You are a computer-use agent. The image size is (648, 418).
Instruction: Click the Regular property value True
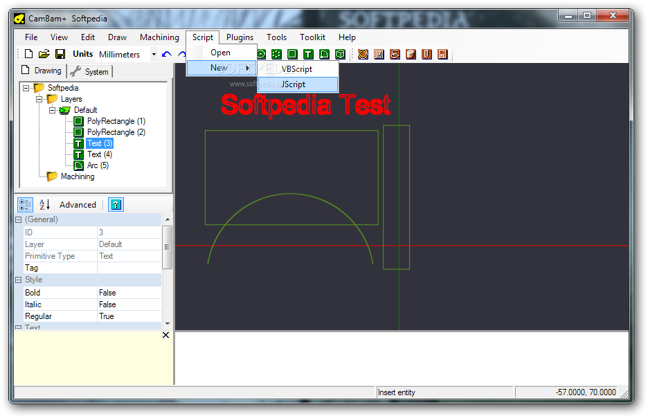[x=129, y=316]
